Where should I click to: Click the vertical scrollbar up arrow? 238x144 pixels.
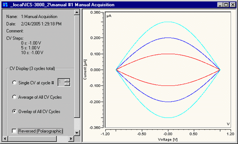(77, 12)
